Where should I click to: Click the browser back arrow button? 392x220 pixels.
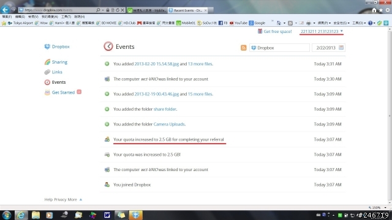5,10
